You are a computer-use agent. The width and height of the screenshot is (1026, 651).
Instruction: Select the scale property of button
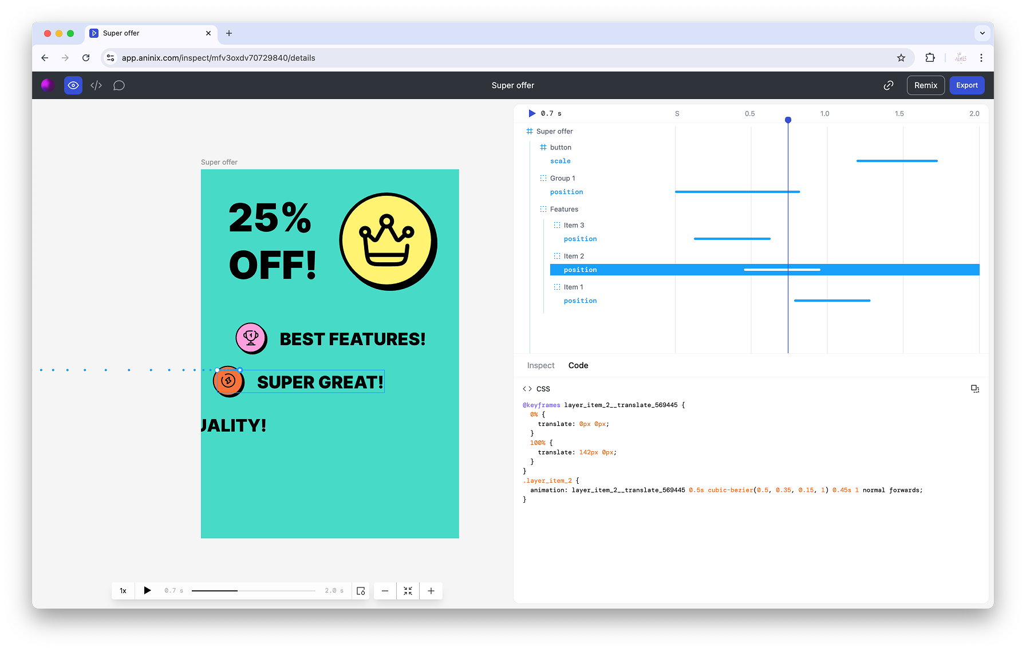coord(561,161)
